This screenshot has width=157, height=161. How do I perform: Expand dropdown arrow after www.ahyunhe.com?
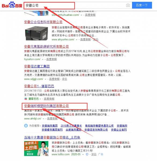tap(76, 40)
